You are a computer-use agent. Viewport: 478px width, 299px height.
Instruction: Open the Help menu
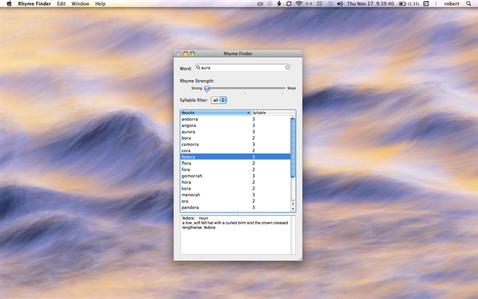click(100, 4)
